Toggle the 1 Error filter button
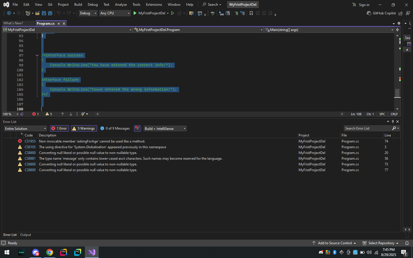413x258 pixels. [59, 128]
